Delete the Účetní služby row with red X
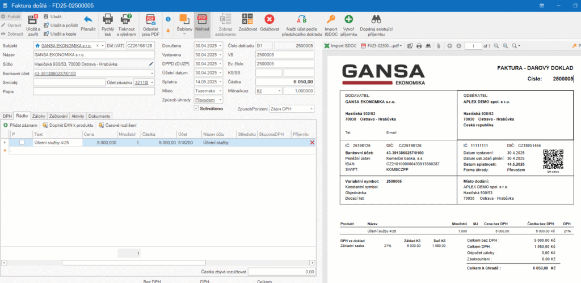 pos(312,142)
